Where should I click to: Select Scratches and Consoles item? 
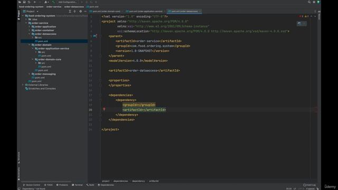coord(41,89)
